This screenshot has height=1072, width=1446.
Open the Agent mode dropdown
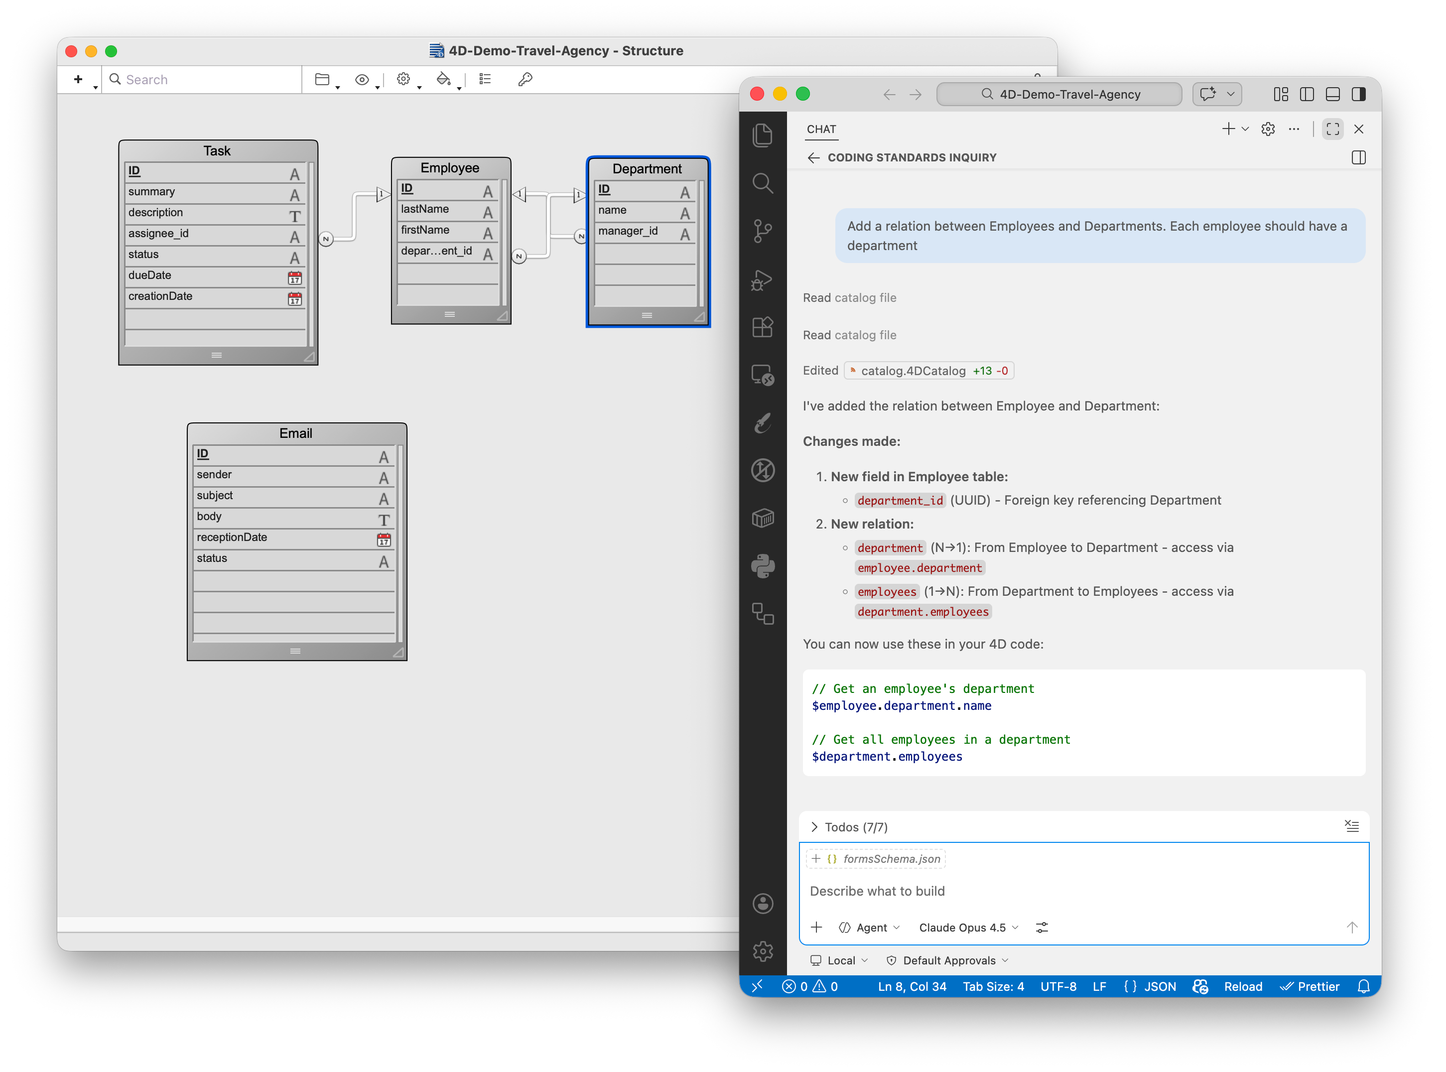870,928
